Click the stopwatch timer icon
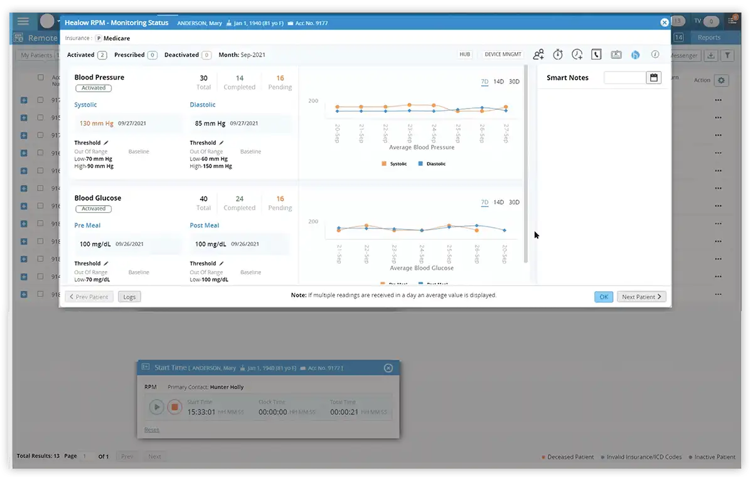The width and height of the screenshot is (753, 480). click(x=558, y=54)
